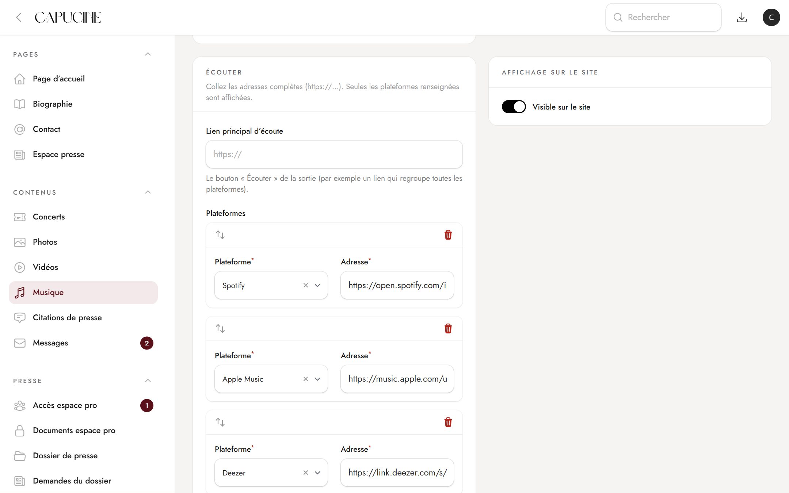Select Musique in the sidebar
Viewport: 789px width, 493px height.
83,293
